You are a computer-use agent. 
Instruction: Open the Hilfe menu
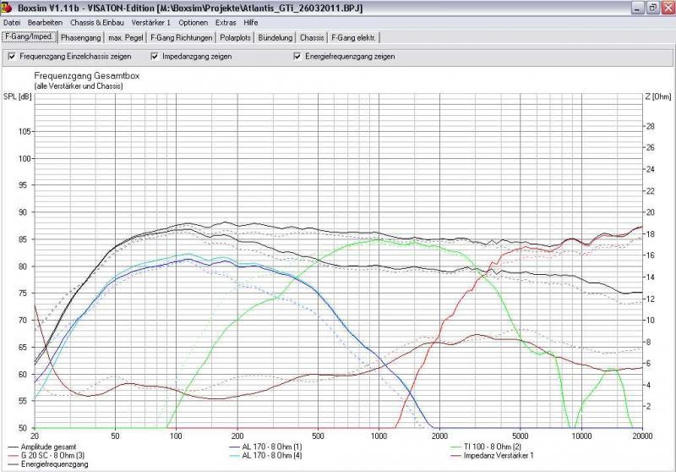coord(250,23)
